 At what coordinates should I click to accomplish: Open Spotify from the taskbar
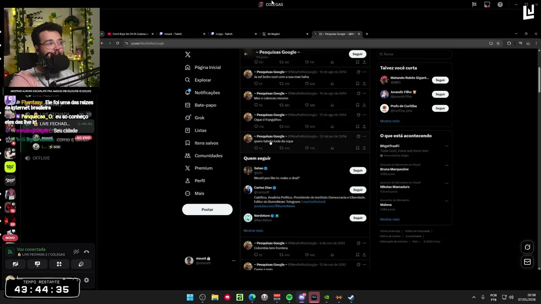[x=289, y=297]
